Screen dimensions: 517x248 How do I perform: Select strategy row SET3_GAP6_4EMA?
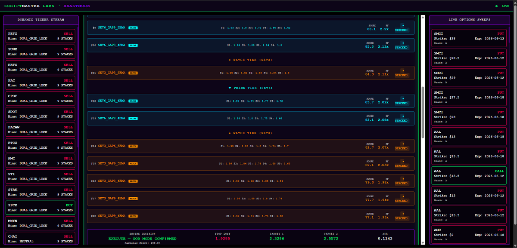coord(251,199)
